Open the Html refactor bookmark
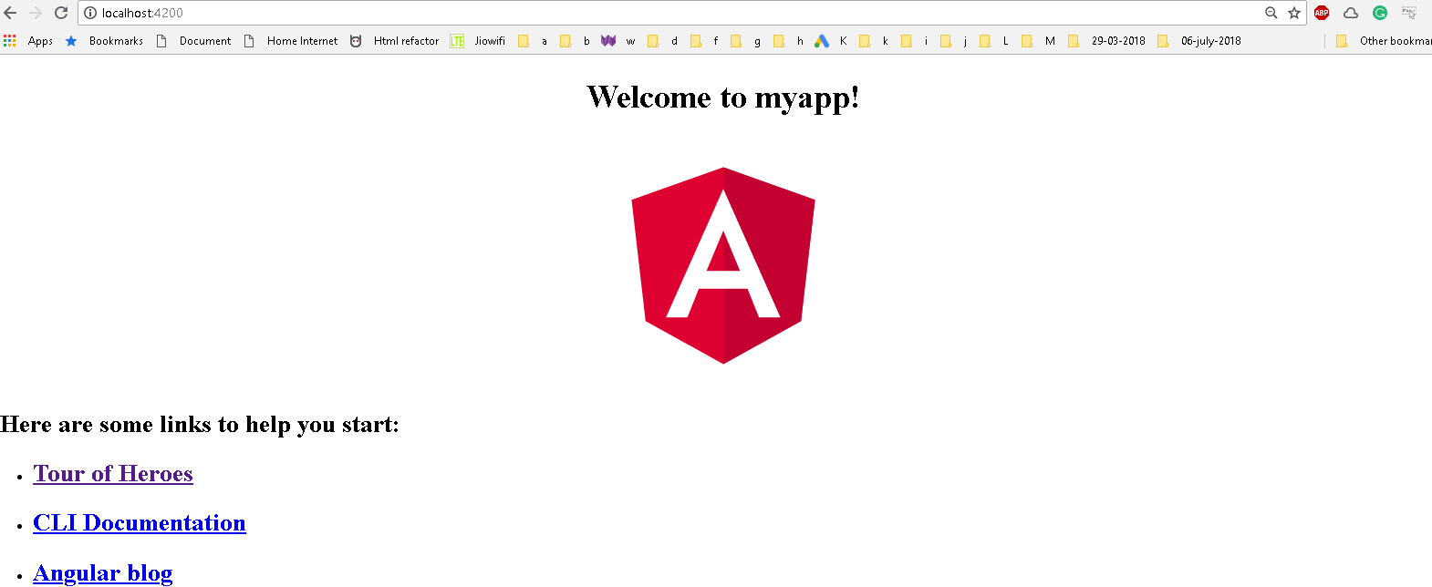The image size is (1432, 587). coord(395,41)
